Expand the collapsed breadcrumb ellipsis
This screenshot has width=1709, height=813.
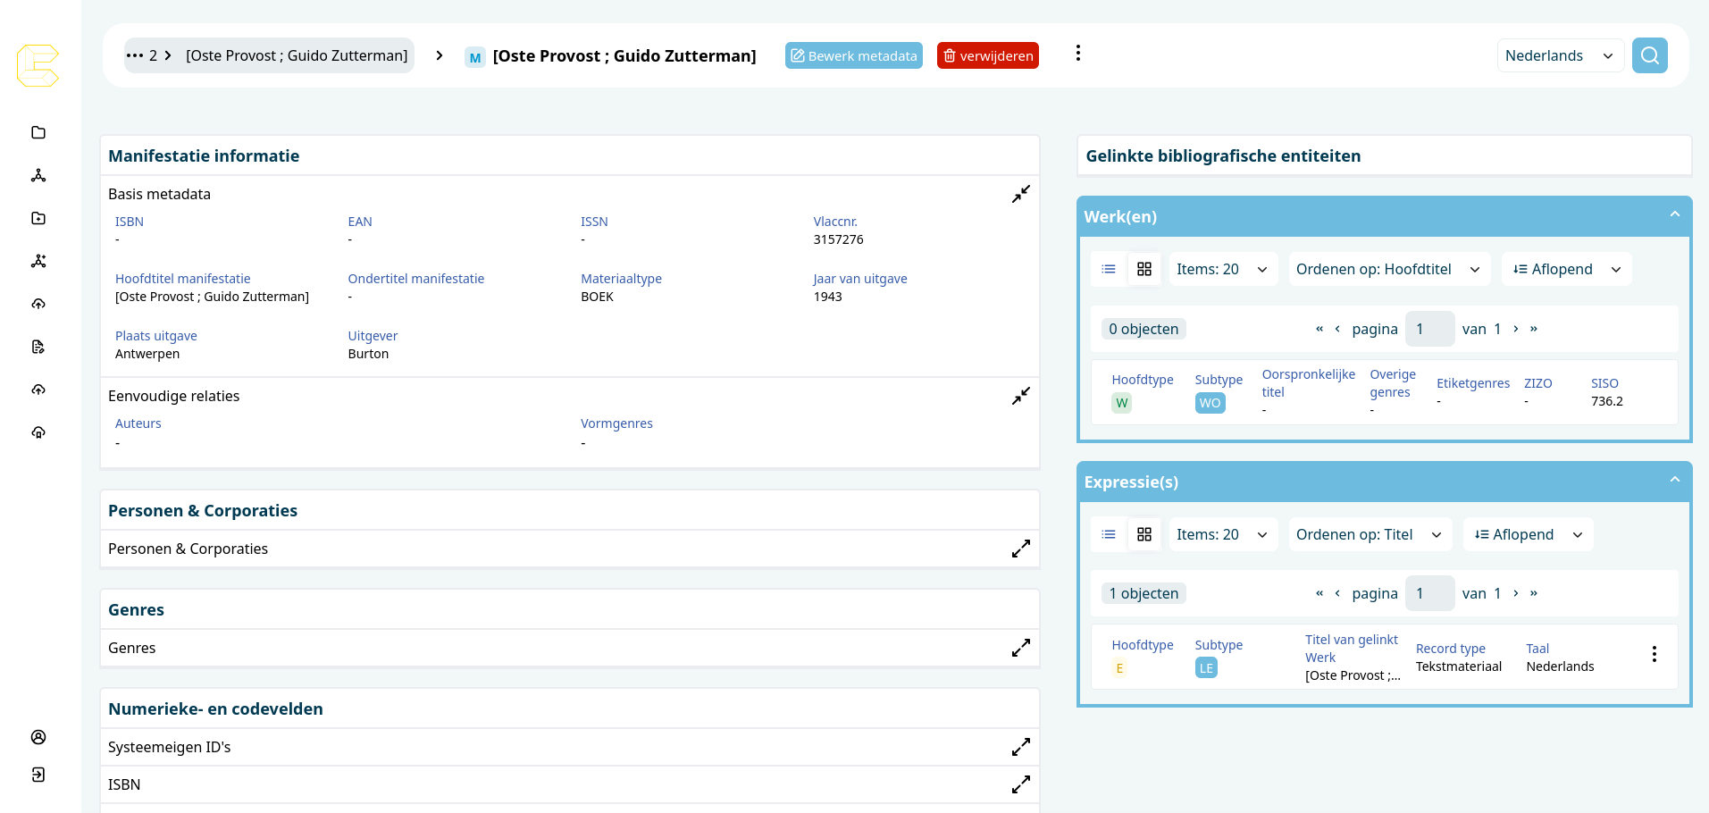click(x=135, y=55)
